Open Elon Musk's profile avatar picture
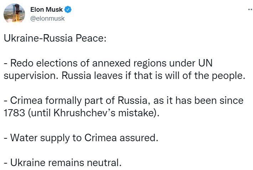Screen dimensions: 253x170 click(13, 14)
